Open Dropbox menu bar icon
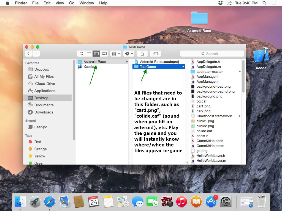The image size is (282, 211). [x=220, y=3]
